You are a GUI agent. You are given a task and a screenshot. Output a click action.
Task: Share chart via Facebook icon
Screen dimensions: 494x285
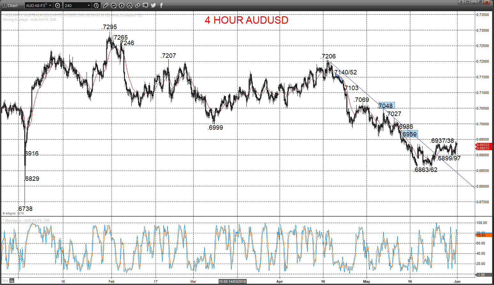pyautogui.click(x=161, y=5)
